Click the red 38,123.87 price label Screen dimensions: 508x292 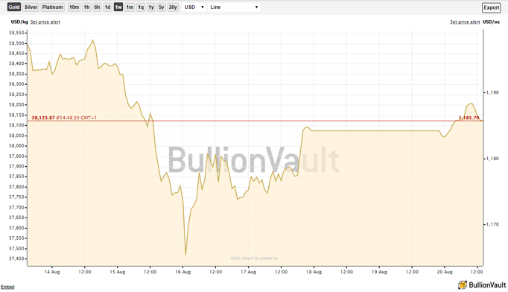[x=43, y=118]
